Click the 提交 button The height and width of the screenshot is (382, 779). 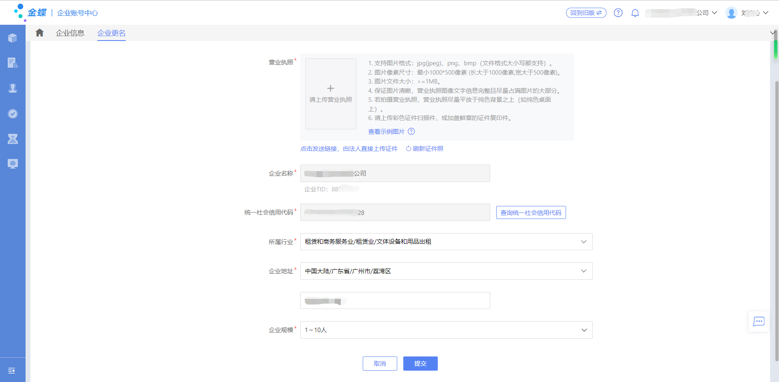[420, 364]
